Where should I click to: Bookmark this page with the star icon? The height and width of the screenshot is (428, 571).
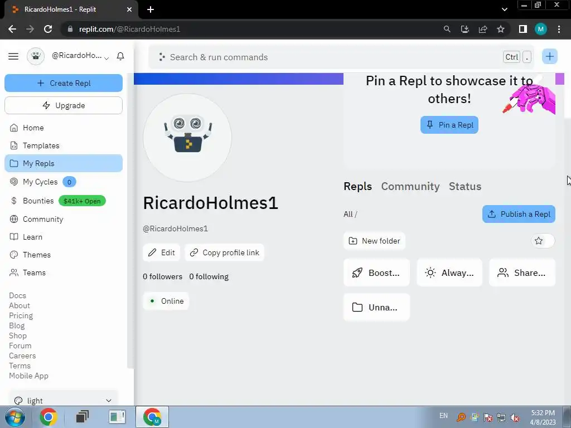501,29
